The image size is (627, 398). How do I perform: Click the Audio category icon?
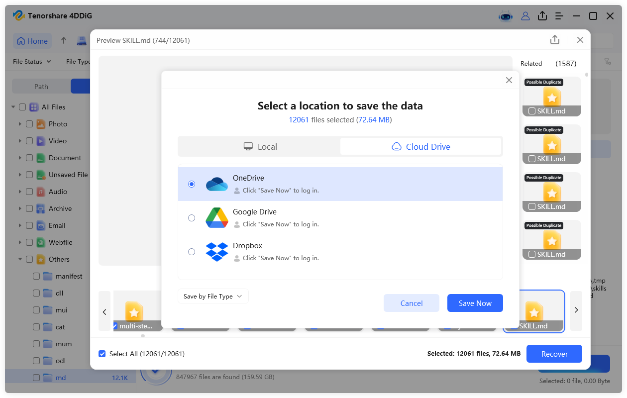[41, 192]
